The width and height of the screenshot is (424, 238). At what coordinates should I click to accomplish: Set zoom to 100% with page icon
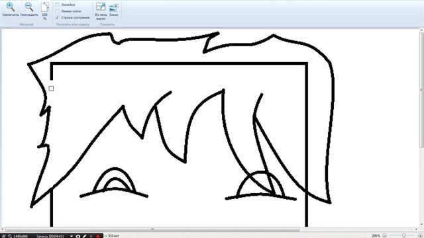tap(44, 7)
